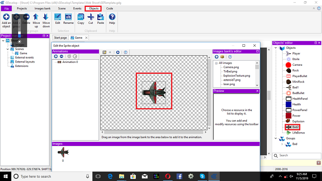The image size is (322, 181).
Task: Add an image in Images bank's editor
Action: coord(217,57)
